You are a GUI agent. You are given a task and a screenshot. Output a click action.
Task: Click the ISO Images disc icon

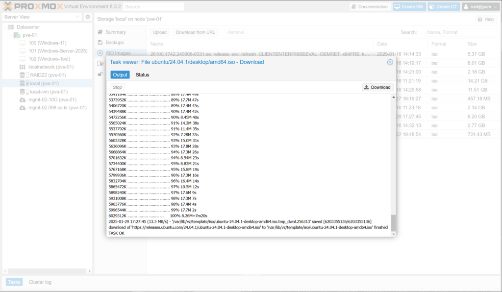100,53
